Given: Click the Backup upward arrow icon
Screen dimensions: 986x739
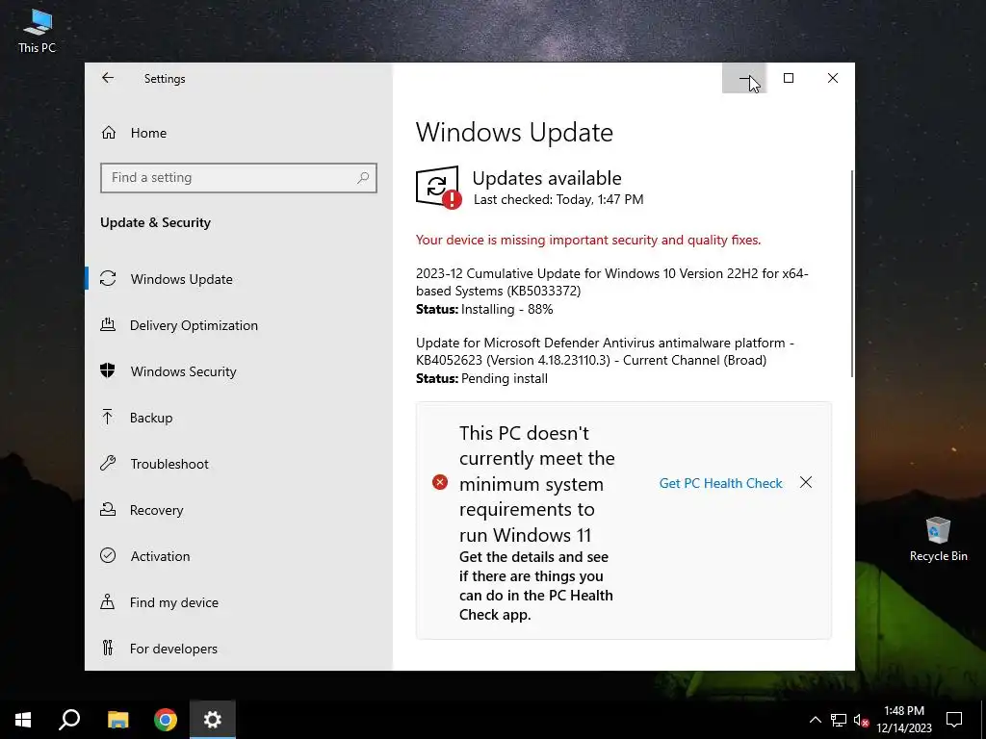Looking at the screenshot, I should (108, 418).
